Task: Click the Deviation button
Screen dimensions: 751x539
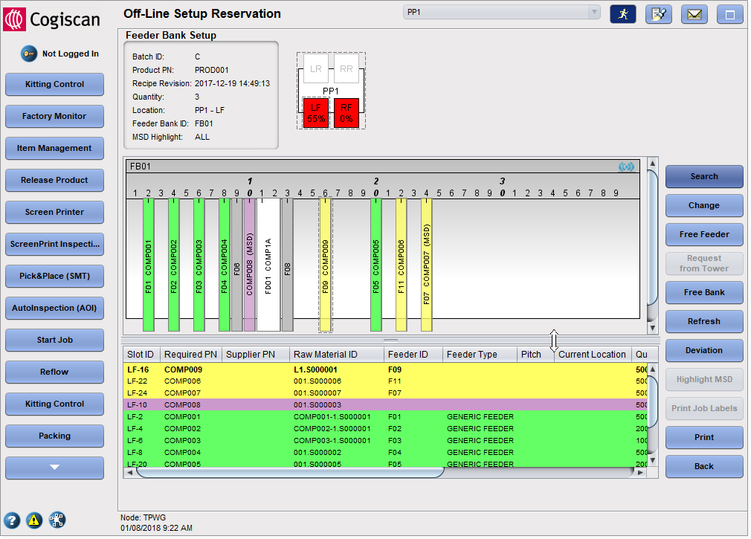Action: click(704, 350)
